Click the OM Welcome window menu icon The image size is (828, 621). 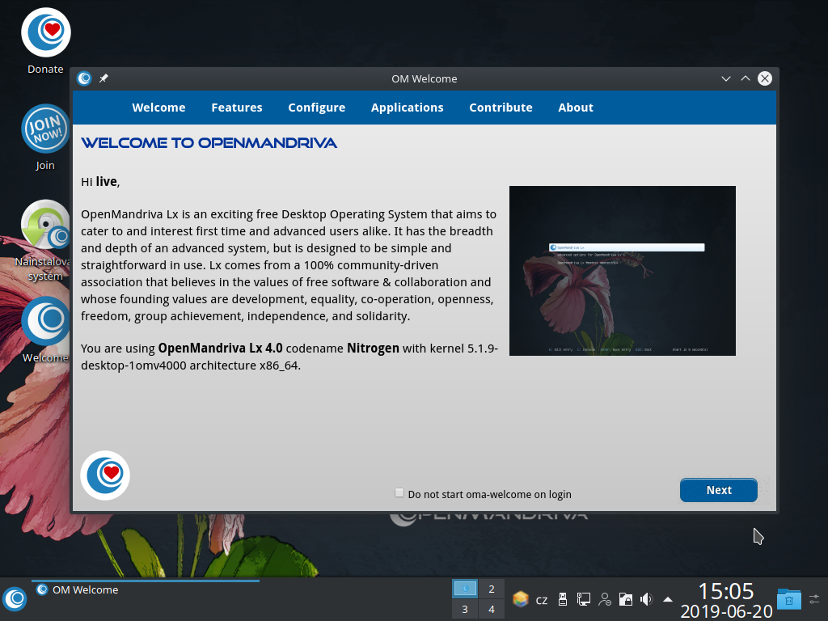pos(84,78)
